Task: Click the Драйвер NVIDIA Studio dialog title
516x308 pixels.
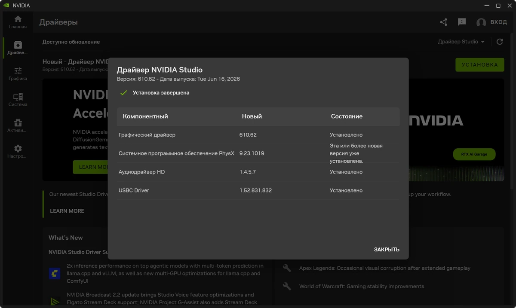Action: click(x=160, y=70)
